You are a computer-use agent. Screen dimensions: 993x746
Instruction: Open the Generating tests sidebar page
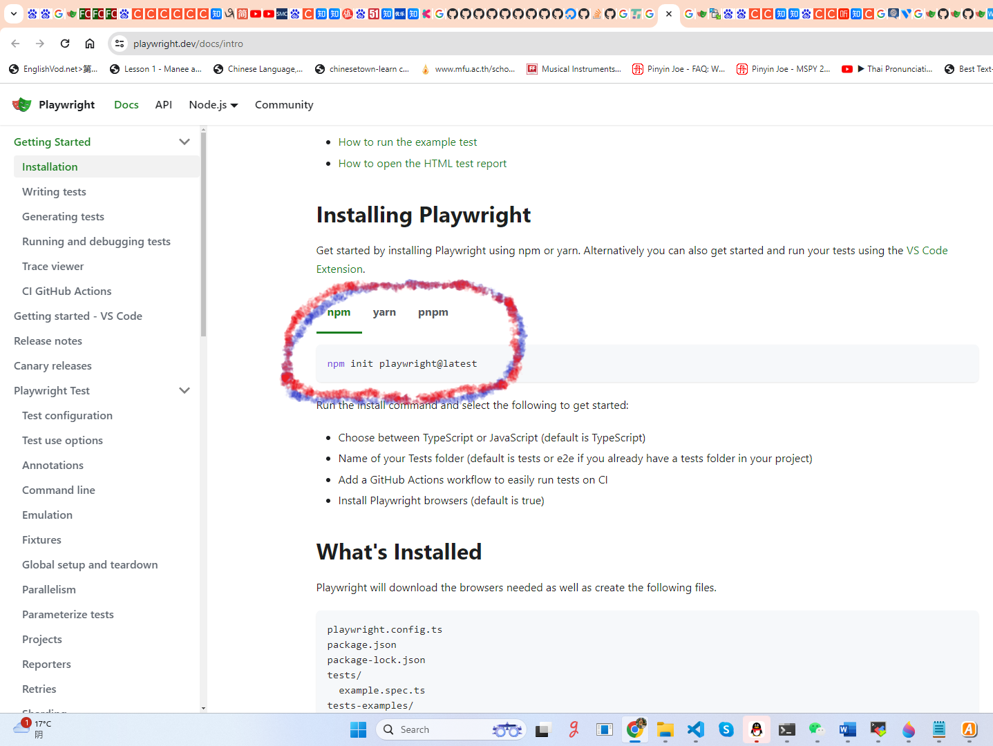[63, 216]
